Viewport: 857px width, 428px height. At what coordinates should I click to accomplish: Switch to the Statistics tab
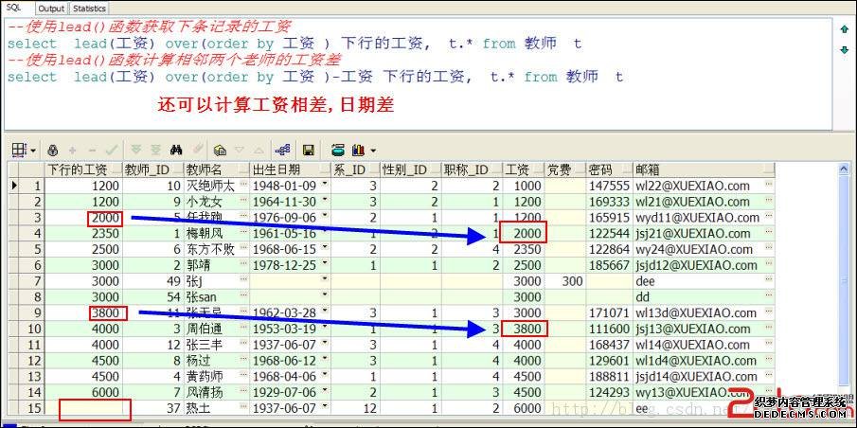tap(90, 7)
